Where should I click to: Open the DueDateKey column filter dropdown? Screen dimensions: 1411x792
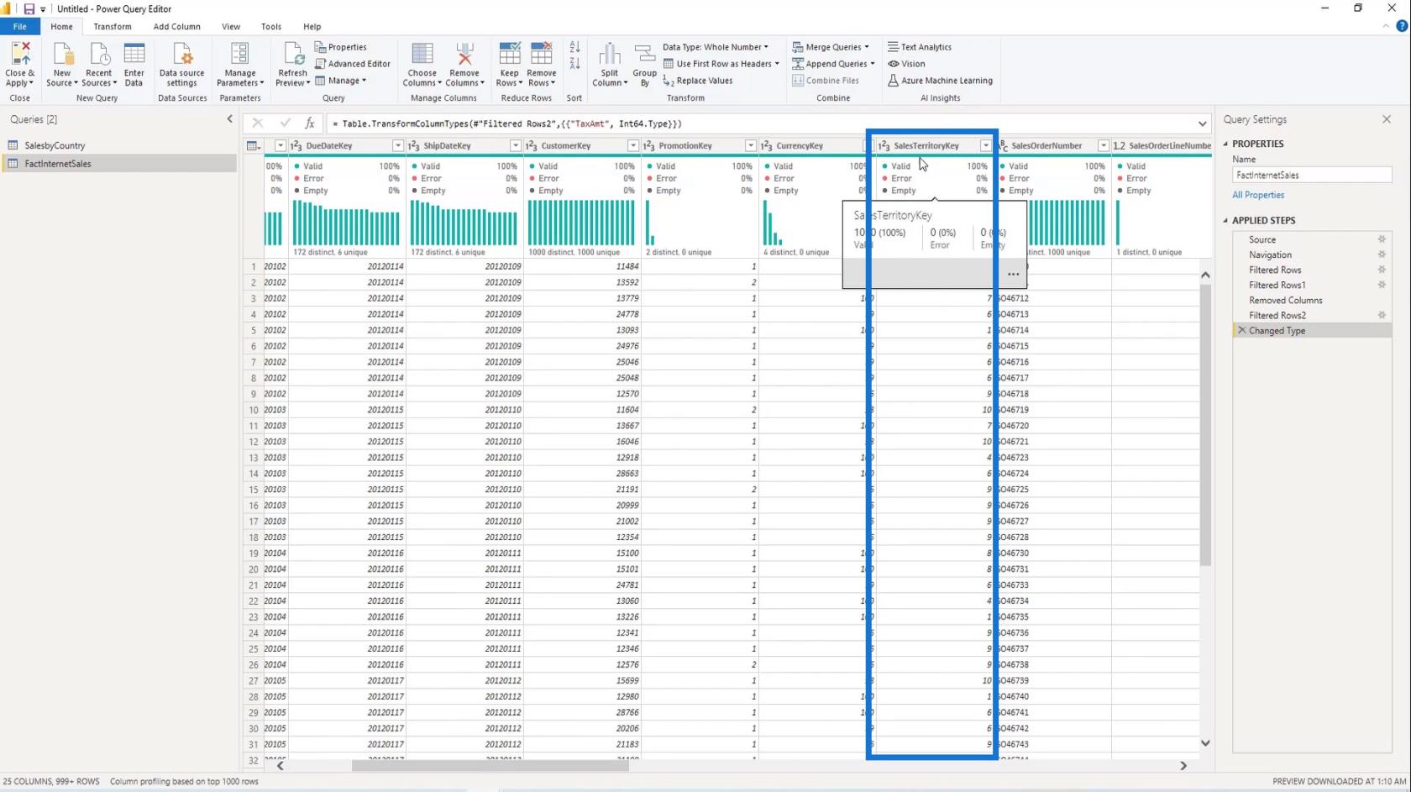click(x=398, y=146)
